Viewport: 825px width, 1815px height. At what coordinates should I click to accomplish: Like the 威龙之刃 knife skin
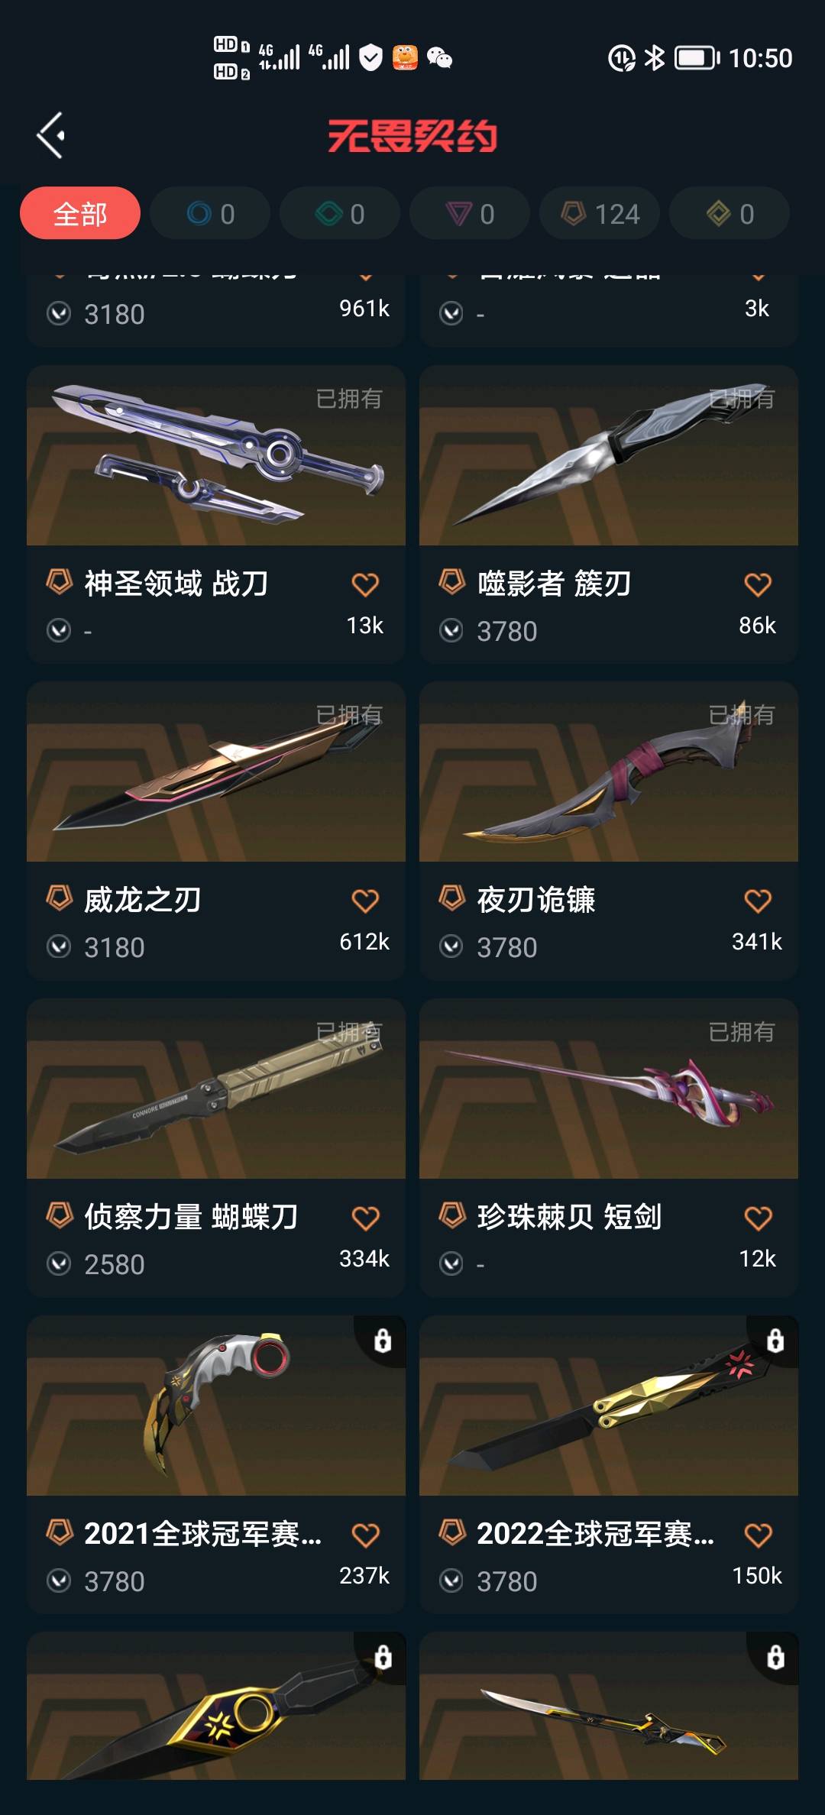point(365,901)
